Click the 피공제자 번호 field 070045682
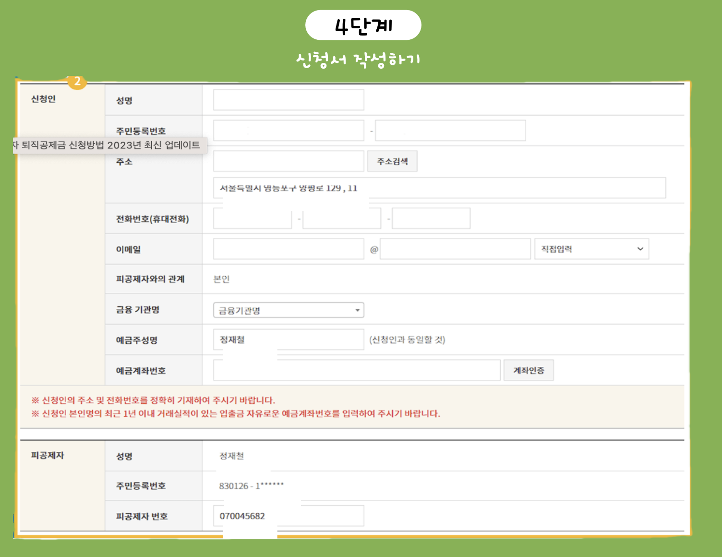The image size is (722, 557). [x=289, y=516]
